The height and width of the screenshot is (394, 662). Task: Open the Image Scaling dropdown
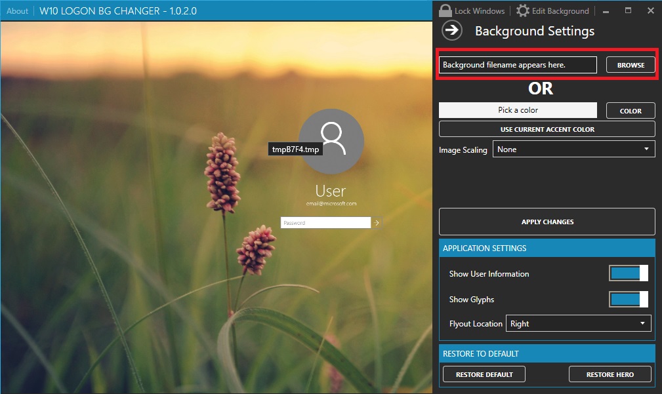(574, 149)
